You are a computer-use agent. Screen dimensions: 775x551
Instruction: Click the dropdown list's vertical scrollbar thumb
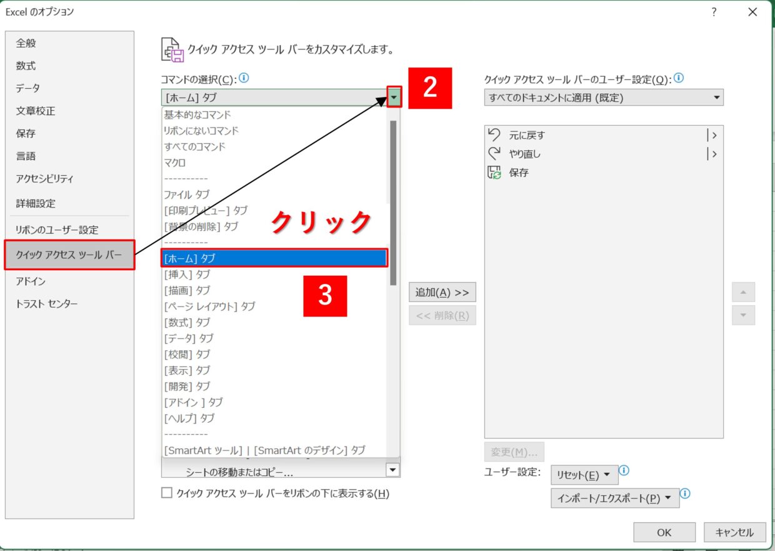393,203
